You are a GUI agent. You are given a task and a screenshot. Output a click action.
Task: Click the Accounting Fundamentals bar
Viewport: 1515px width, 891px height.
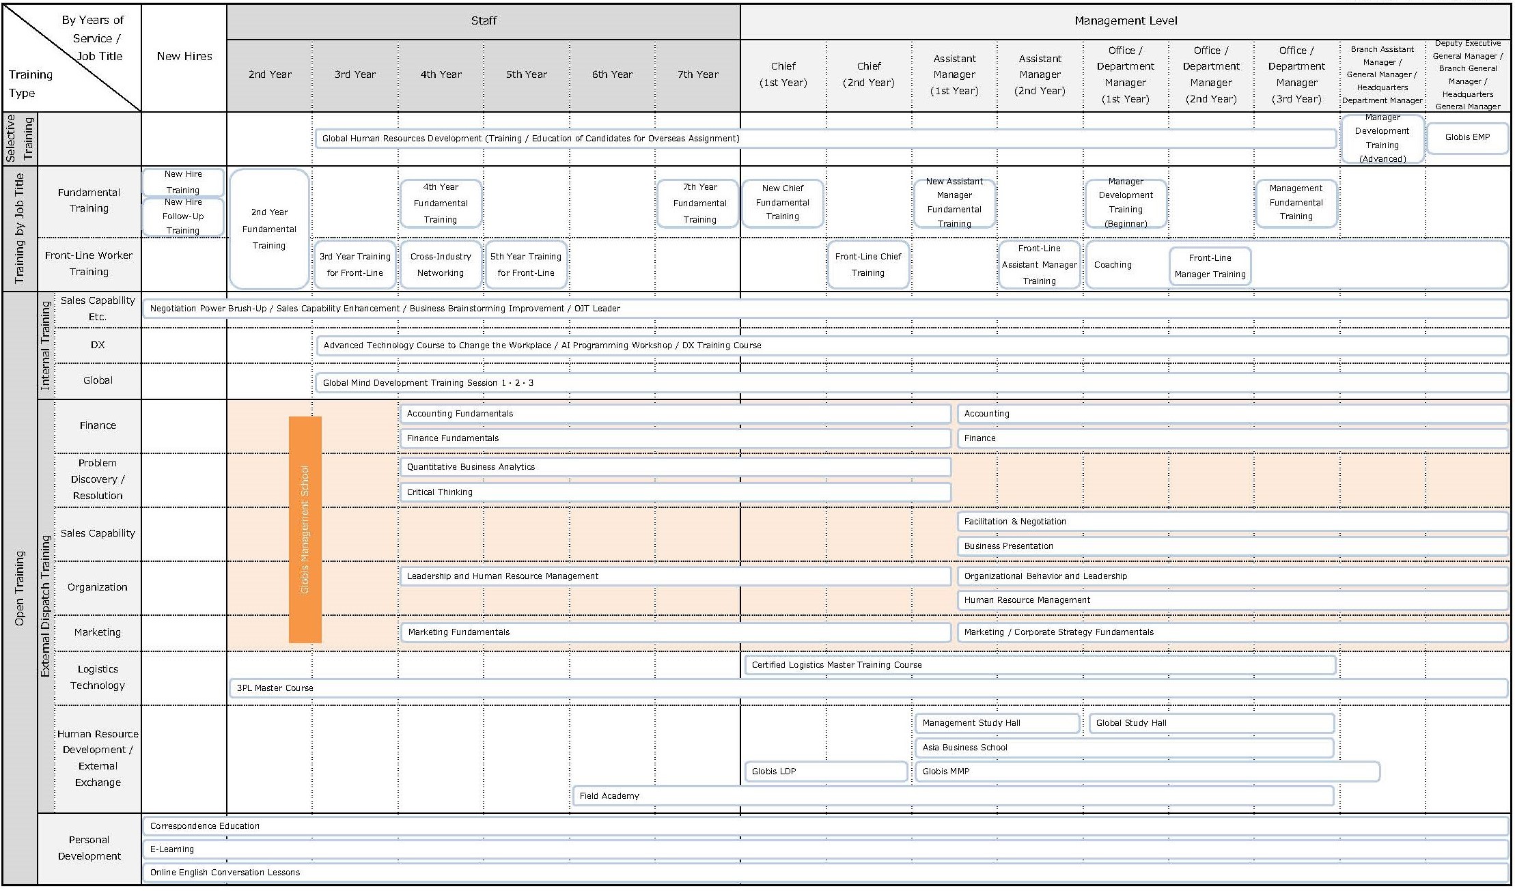[x=676, y=414]
